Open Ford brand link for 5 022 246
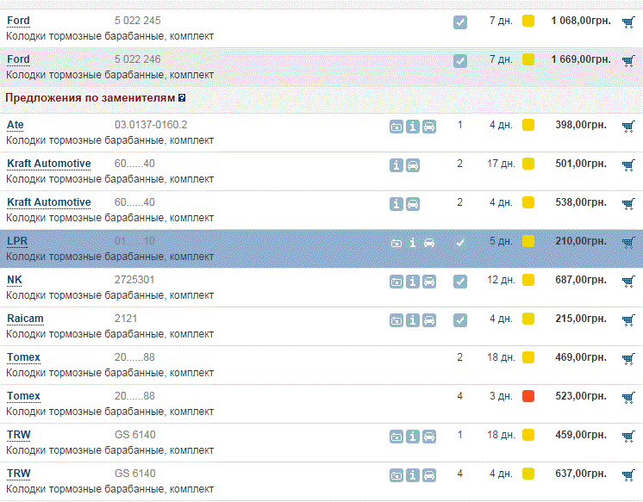Image resolution: width=643 pixels, height=502 pixels. click(x=18, y=59)
